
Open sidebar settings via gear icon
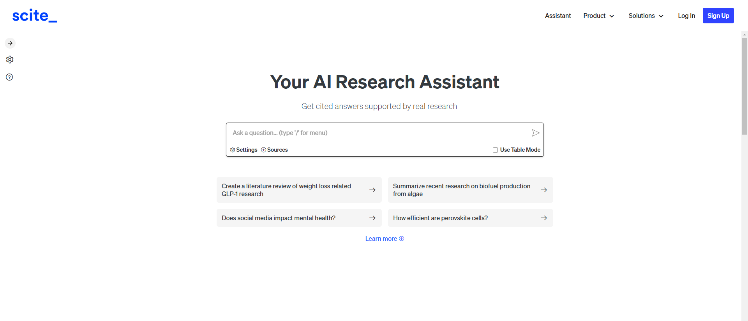click(10, 60)
